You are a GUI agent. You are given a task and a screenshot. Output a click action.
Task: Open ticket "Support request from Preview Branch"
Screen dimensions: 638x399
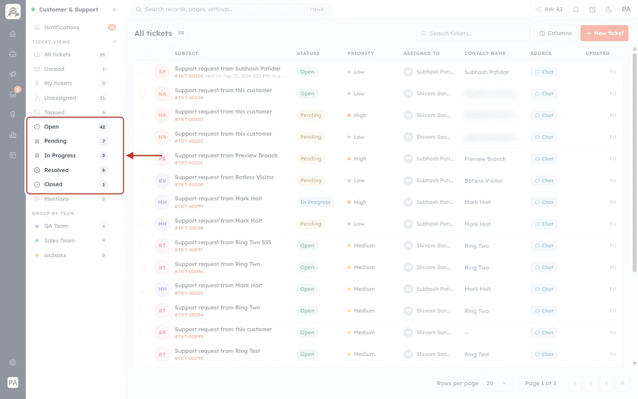pyautogui.click(x=226, y=156)
